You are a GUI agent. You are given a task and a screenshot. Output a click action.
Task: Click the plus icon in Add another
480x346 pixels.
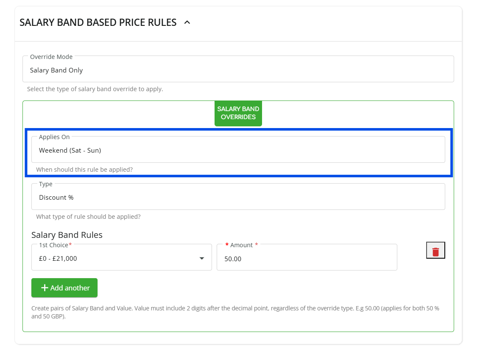coord(44,288)
